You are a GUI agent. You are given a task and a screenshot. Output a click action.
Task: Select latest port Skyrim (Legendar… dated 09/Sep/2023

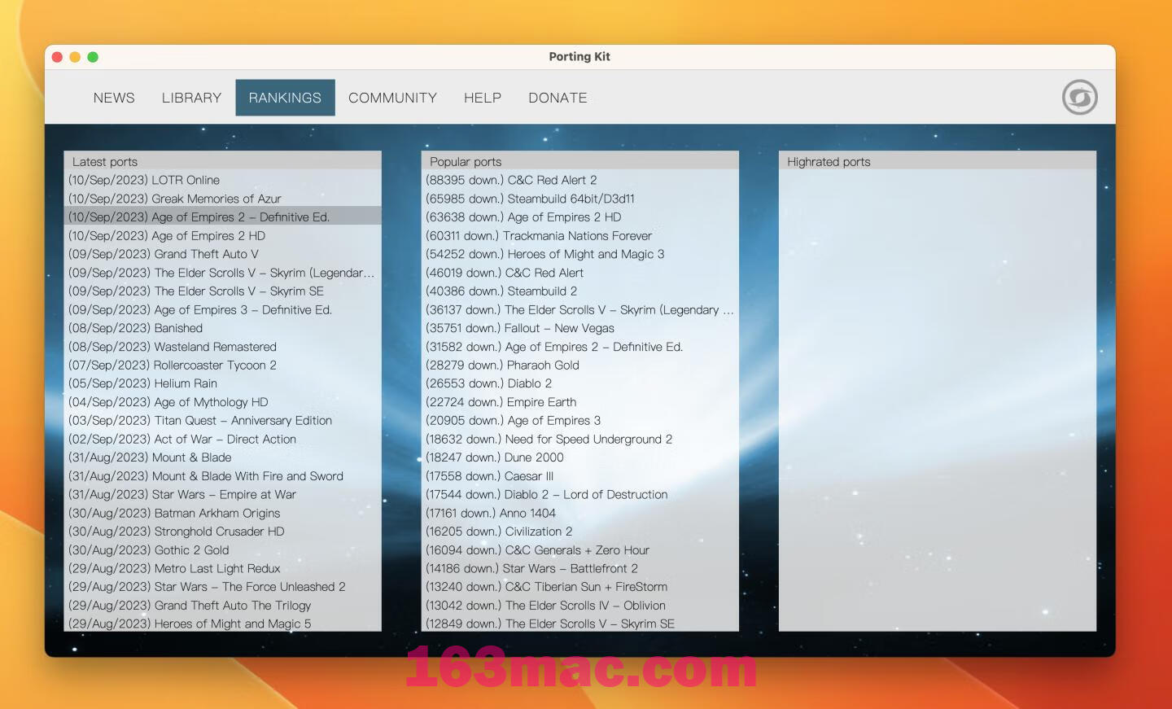(222, 273)
